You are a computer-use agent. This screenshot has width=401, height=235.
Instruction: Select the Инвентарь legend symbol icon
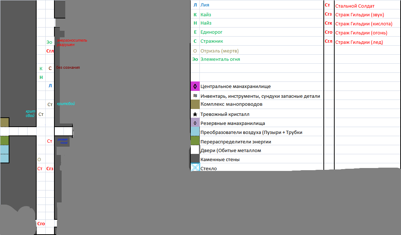click(x=195, y=96)
